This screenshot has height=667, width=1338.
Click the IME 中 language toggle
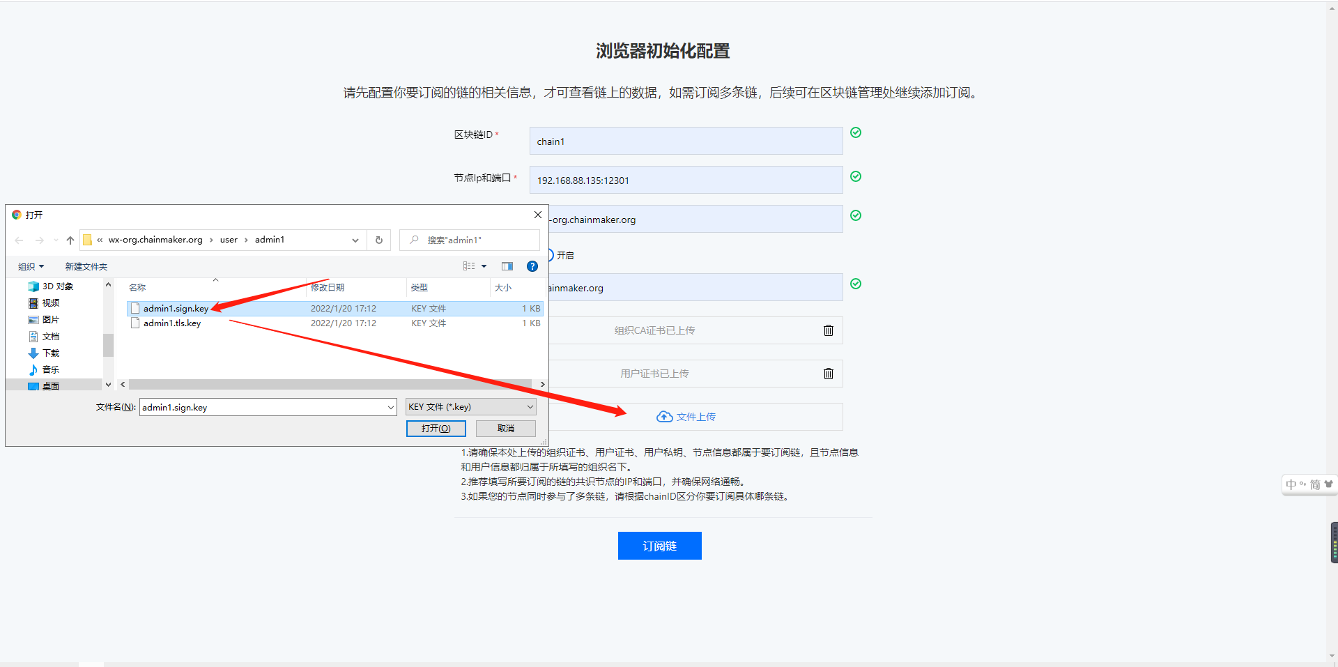point(1291,484)
